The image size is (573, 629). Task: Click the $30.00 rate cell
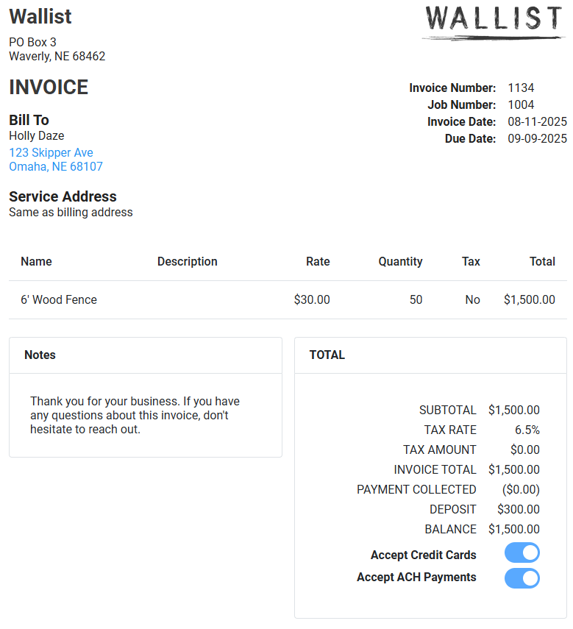(x=312, y=299)
